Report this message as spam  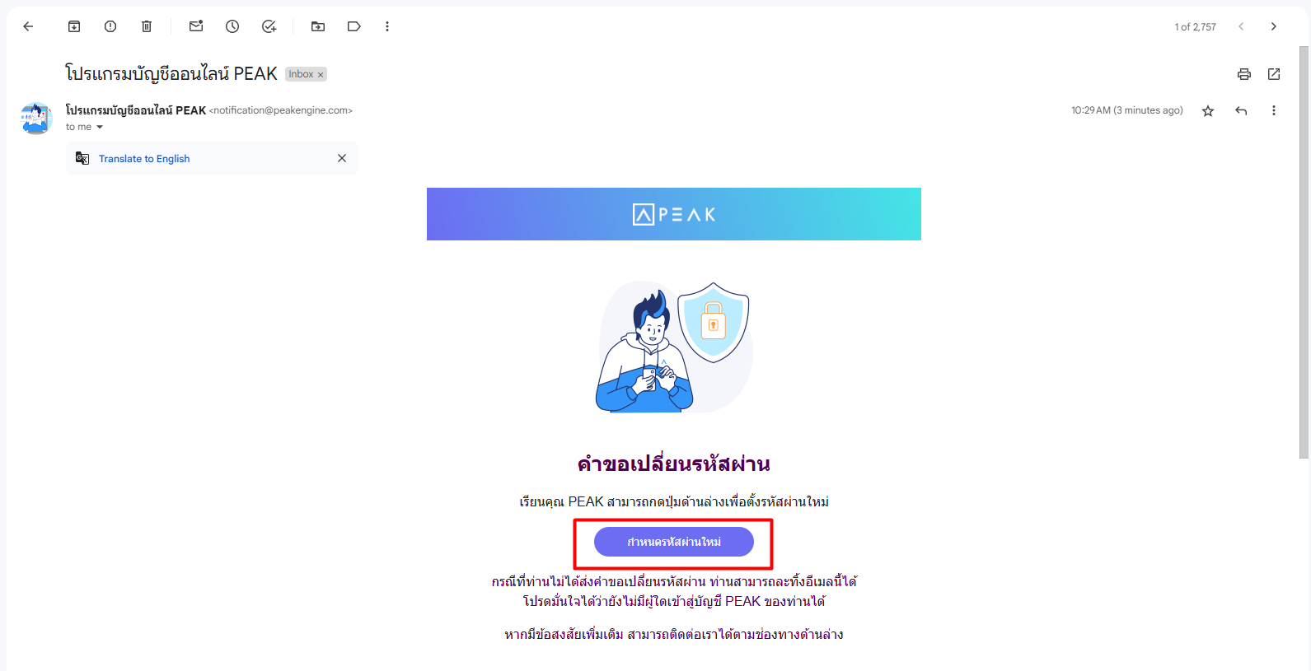(x=110, y=26)
